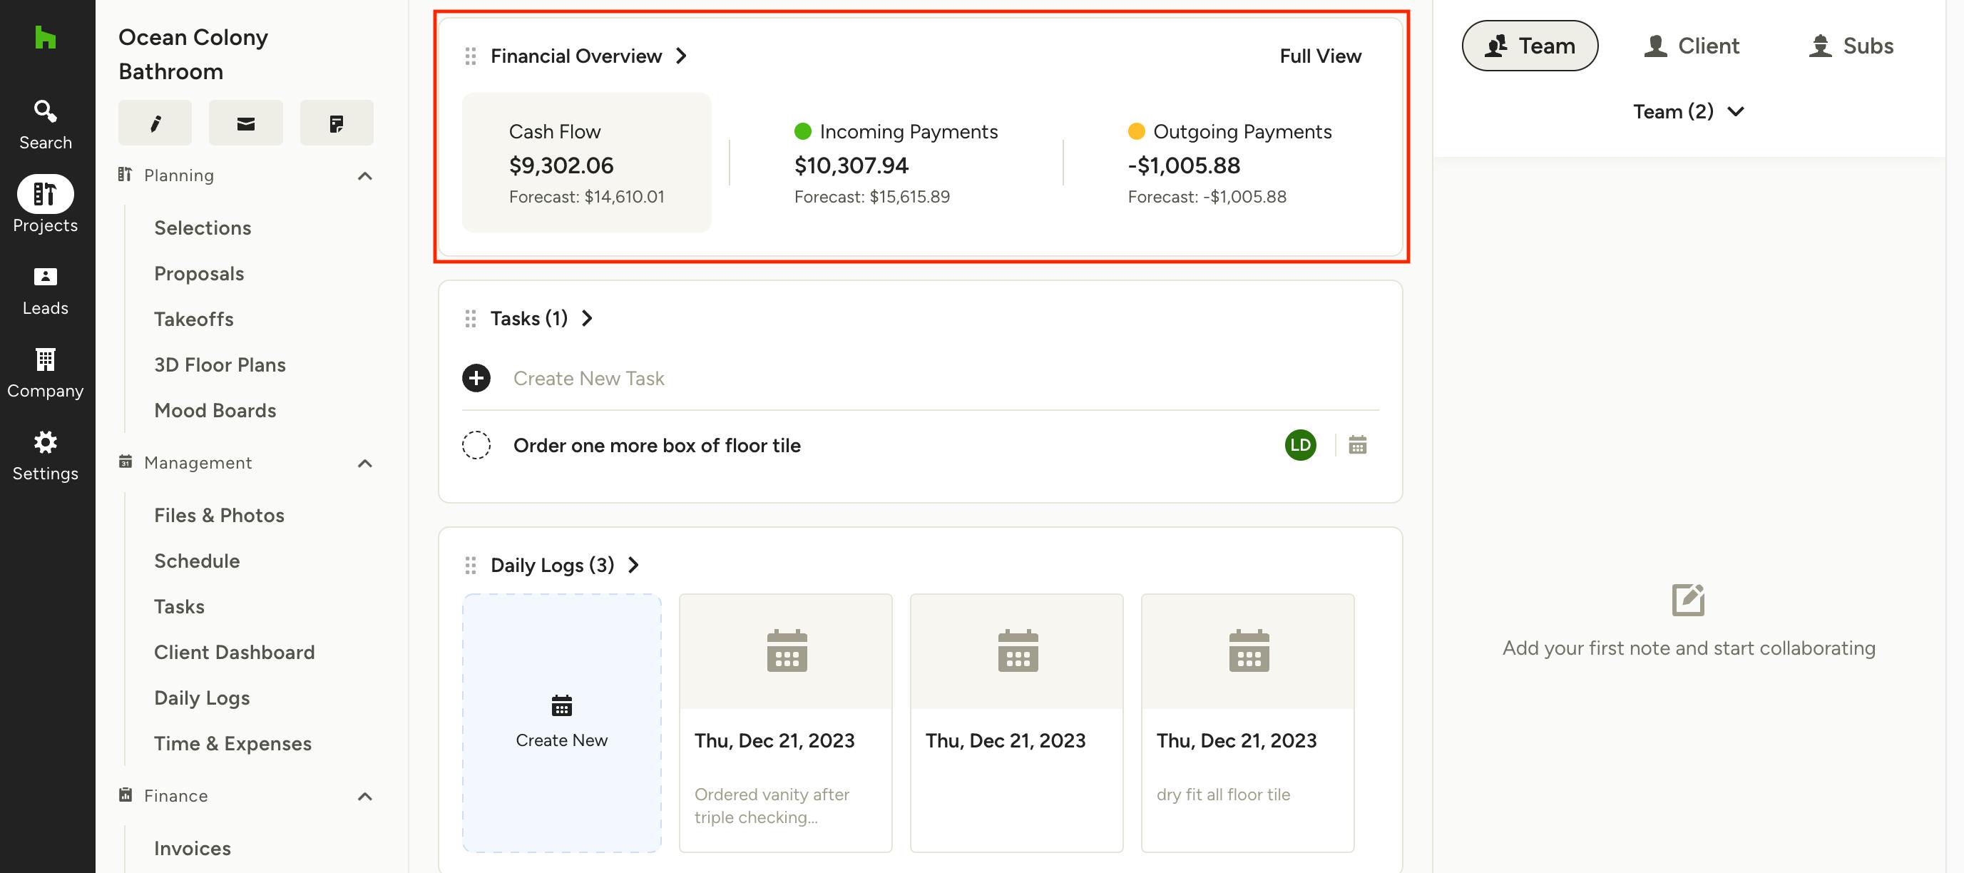
Task: Open Daily Logs in the Management menu
Action: click(202, 698)
